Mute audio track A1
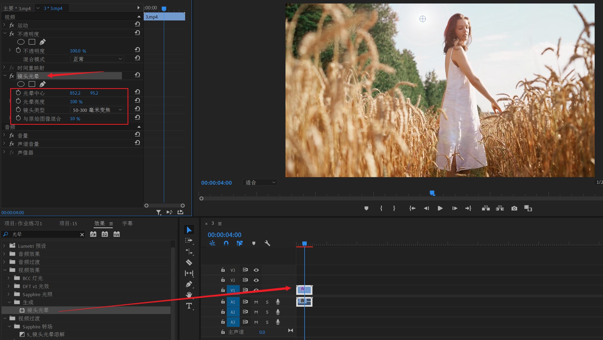Viewport: 603px width, 340px height. (256, 302)
